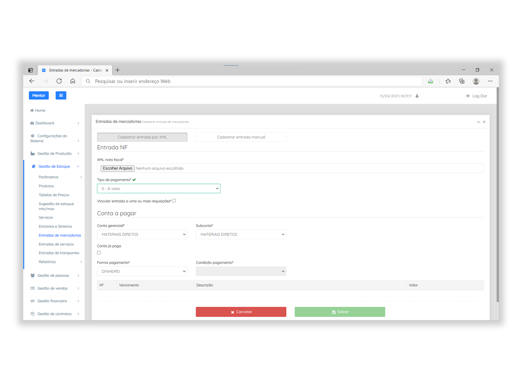Open the browser home page icon
The width and height of the screenshot is (521, 389).
pos(73,81)
